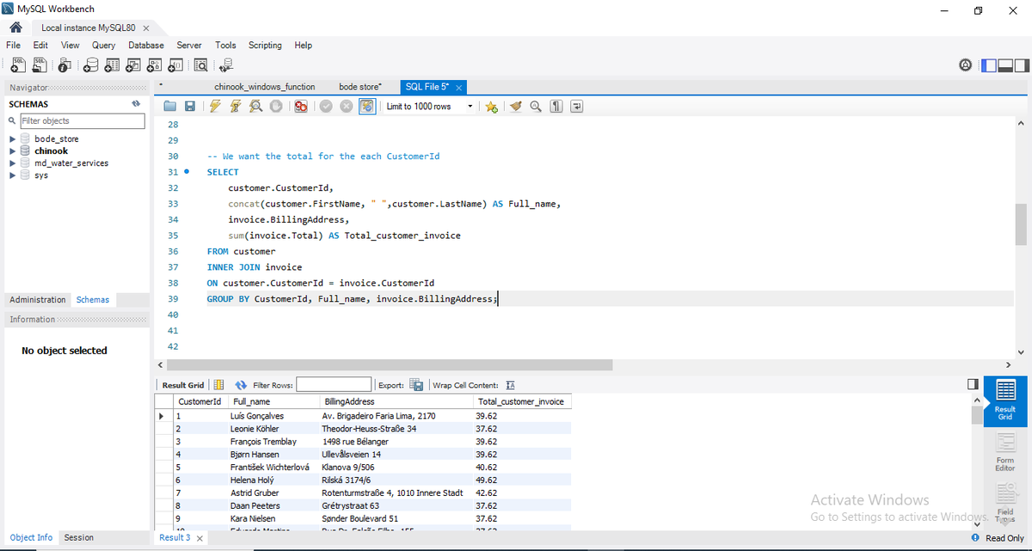Create a new schema from main toolbar
This screenshot has width=1032, height=551.
click(92, 64)
